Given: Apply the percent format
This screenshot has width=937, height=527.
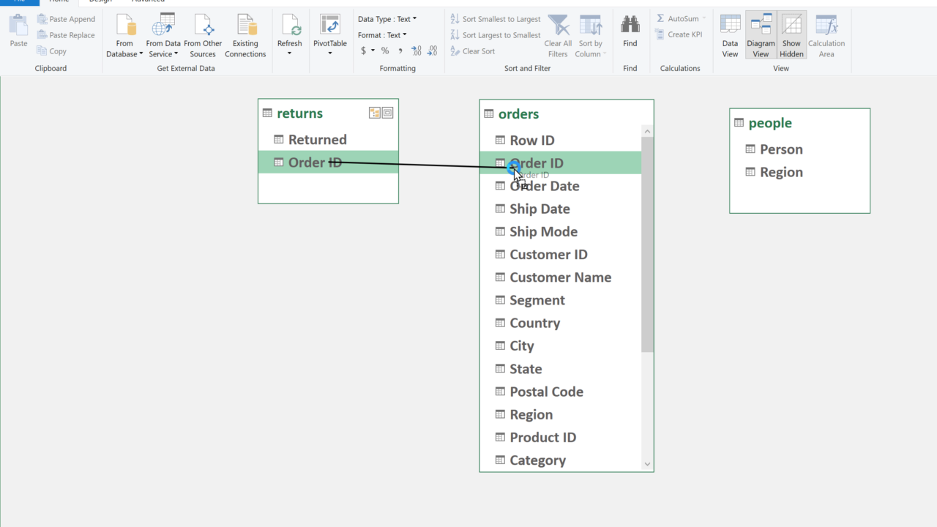Looking at the screenshot, I should pos(385,51).
